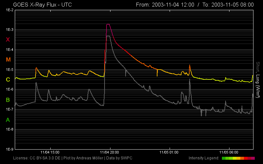Image resolution: width=263 pixels, height=164 pixels.
Task: Click the Short, Long (W/m²) axis label
Action: [258, 79]
